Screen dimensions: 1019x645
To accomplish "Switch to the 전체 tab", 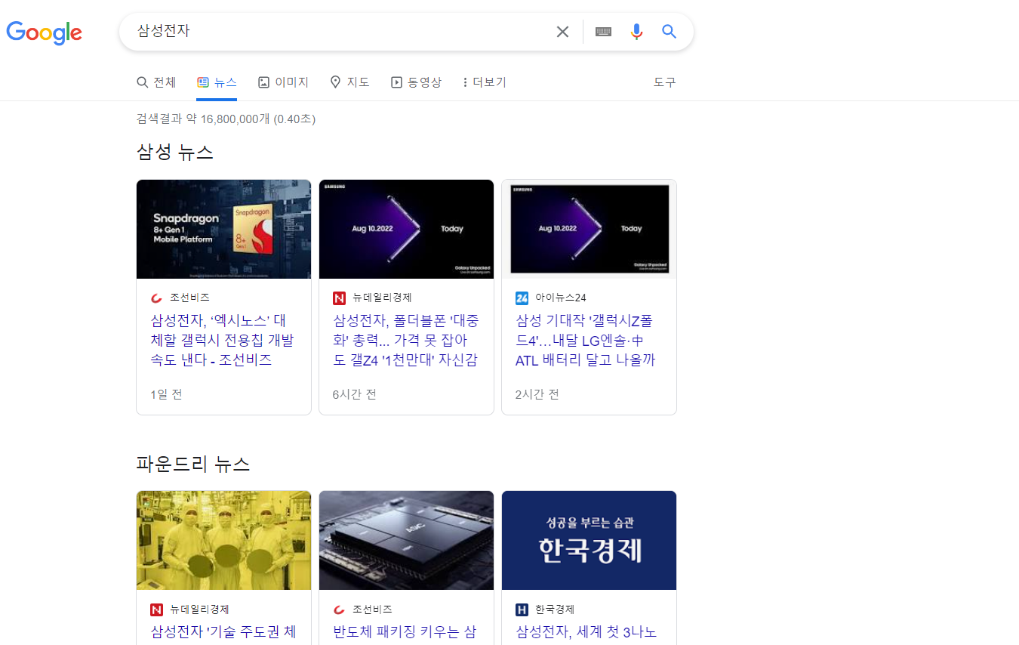I will click(x=156, y=82).
